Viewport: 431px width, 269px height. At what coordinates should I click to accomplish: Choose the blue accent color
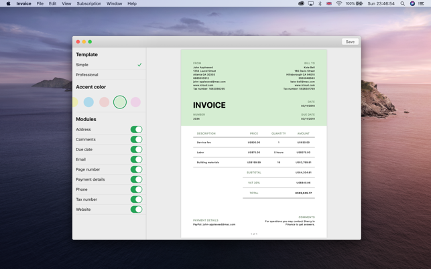(x=88, y=102)
